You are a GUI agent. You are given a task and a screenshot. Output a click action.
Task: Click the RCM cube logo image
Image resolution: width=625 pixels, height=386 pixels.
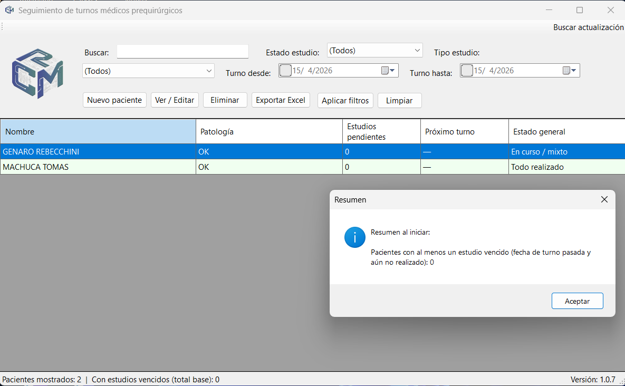pyautogui.click(x=37, y=73)
